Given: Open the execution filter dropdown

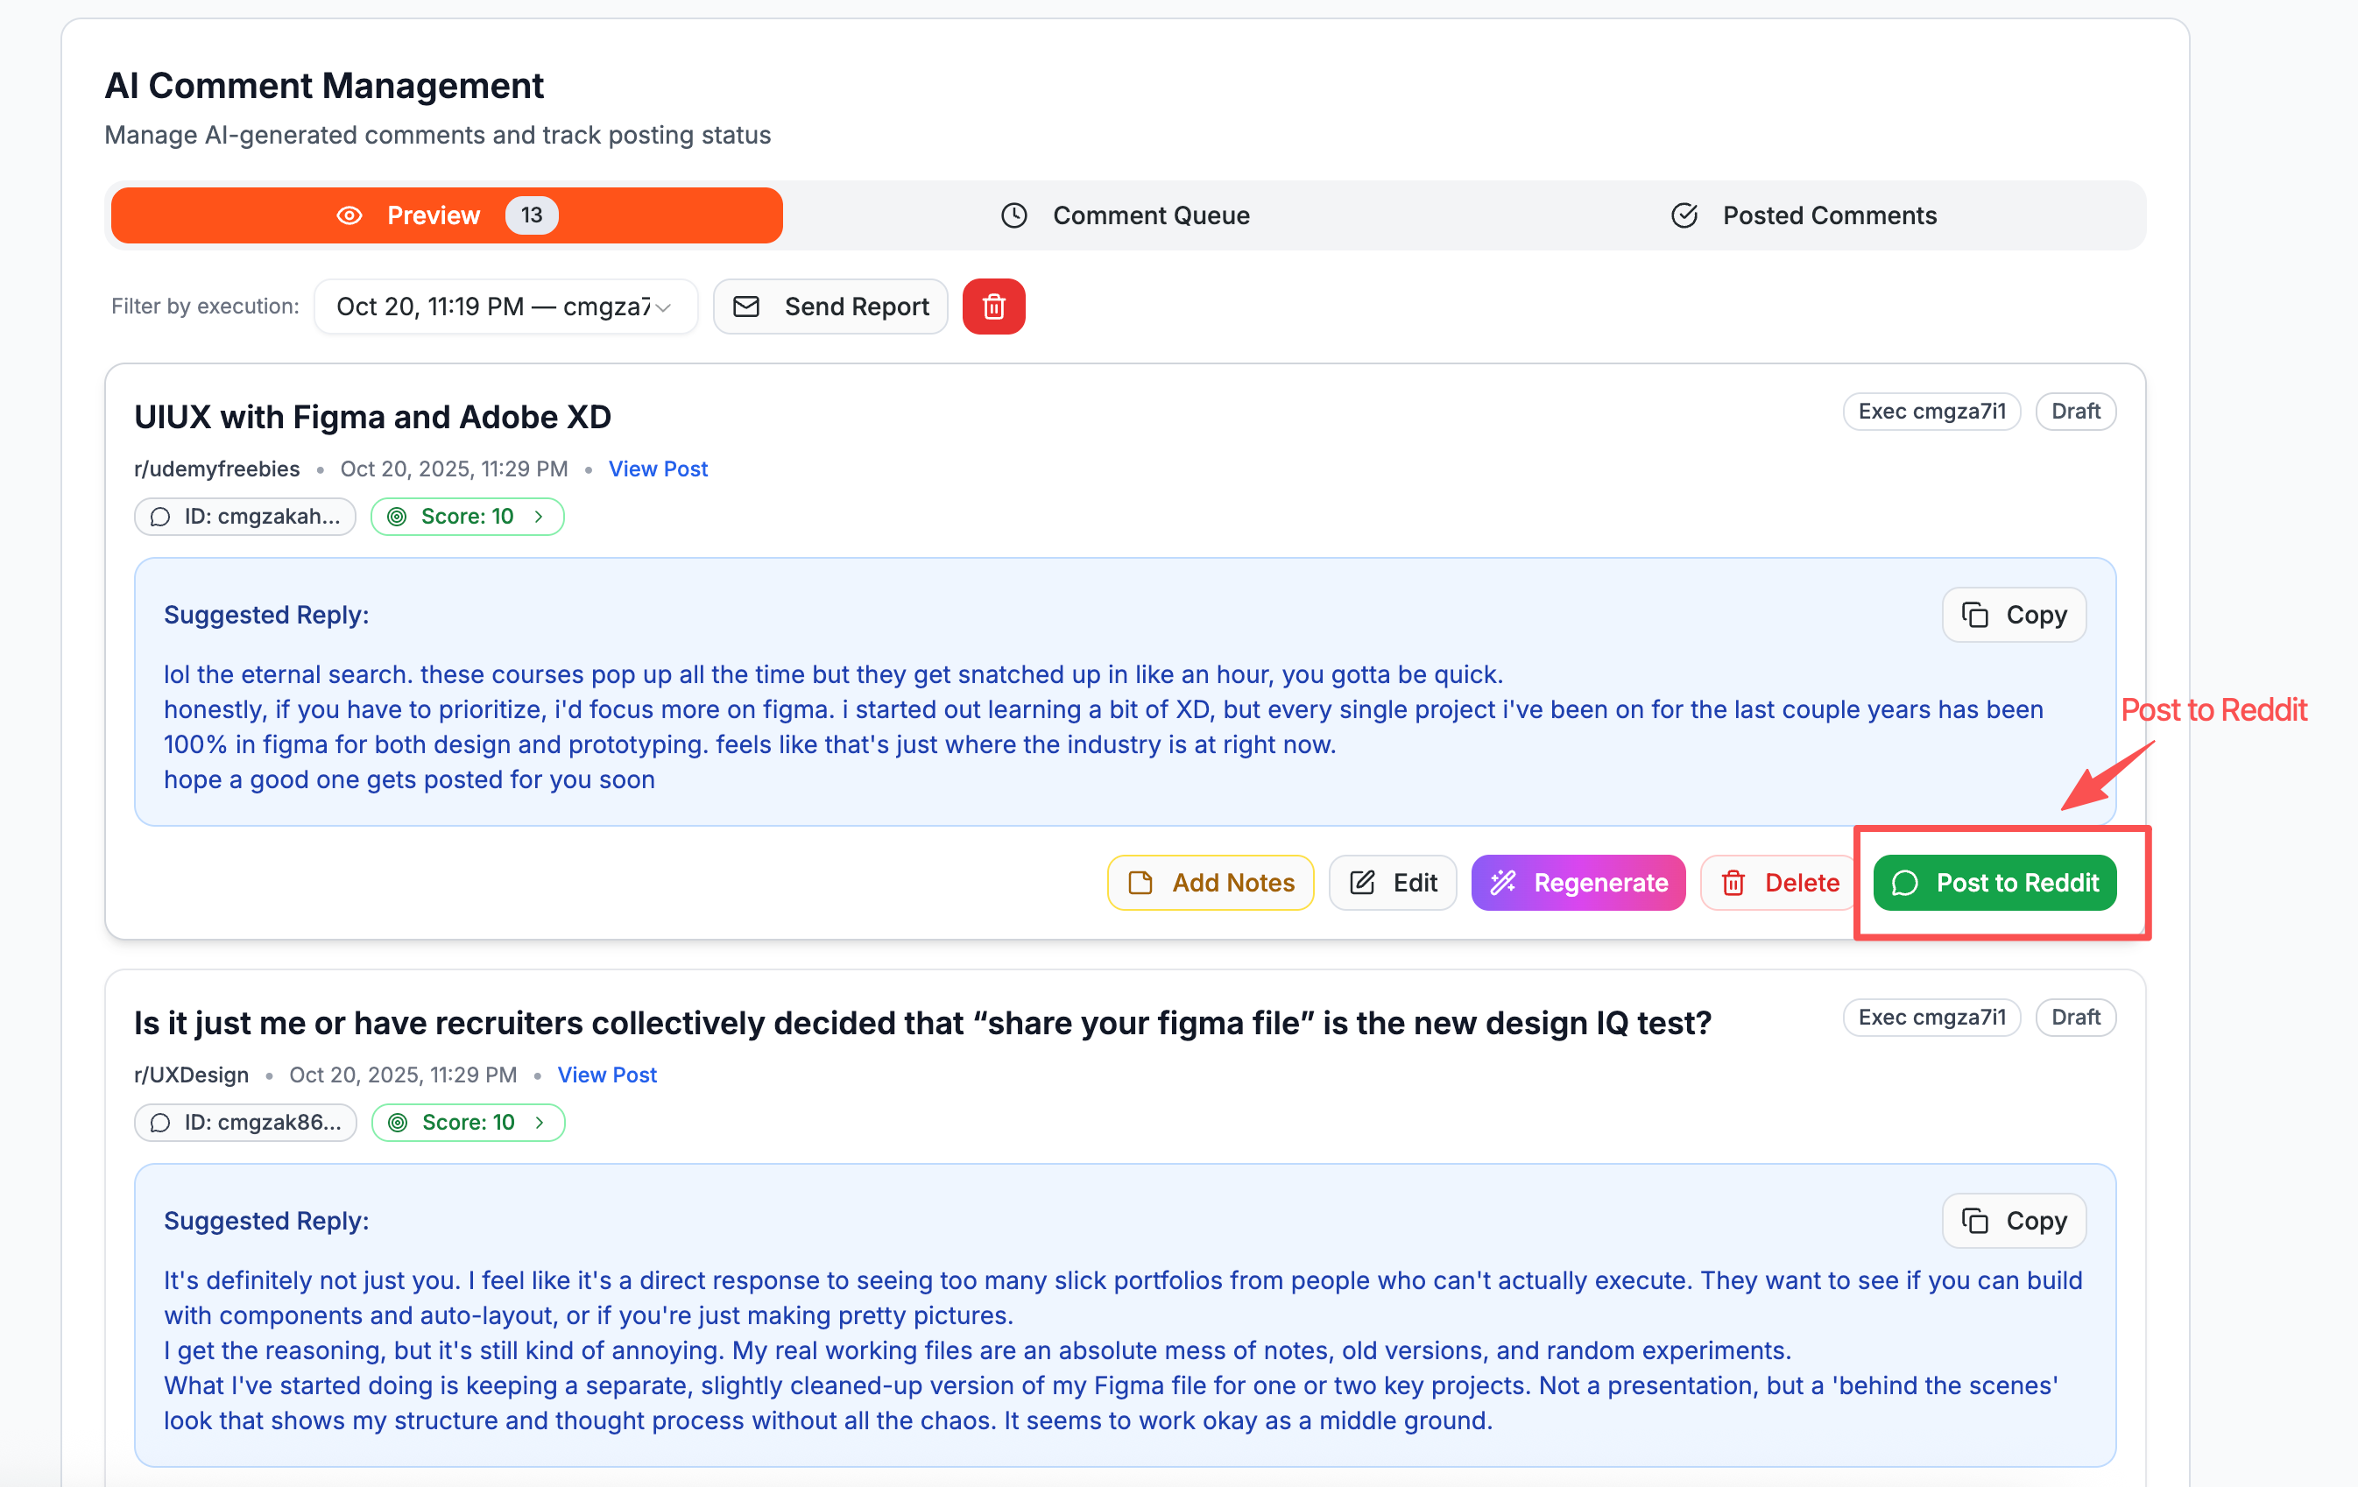Looking at the screenshot, I should (505, 307).
